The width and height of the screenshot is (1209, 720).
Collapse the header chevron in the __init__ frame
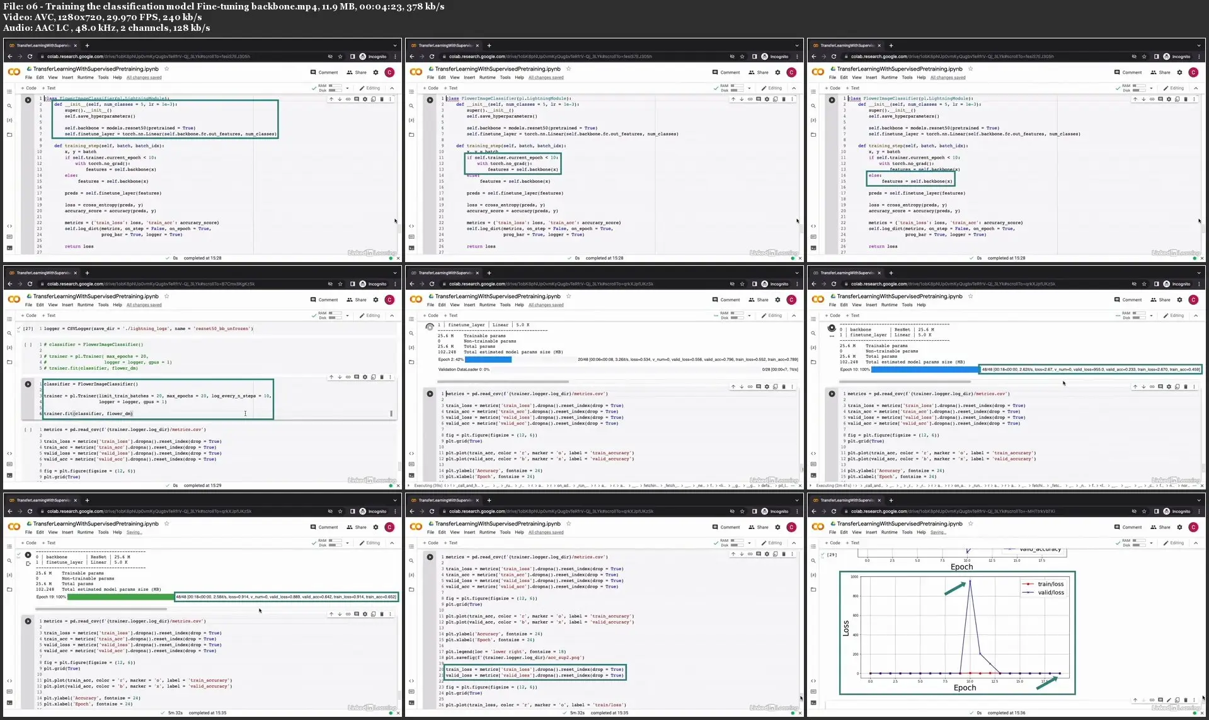(x=392, y=88)
